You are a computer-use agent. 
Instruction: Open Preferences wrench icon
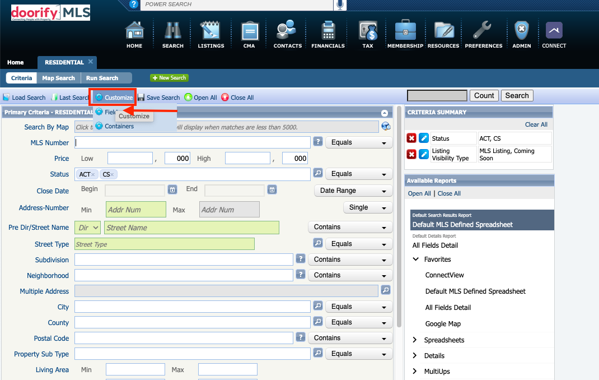pos(483,31)
